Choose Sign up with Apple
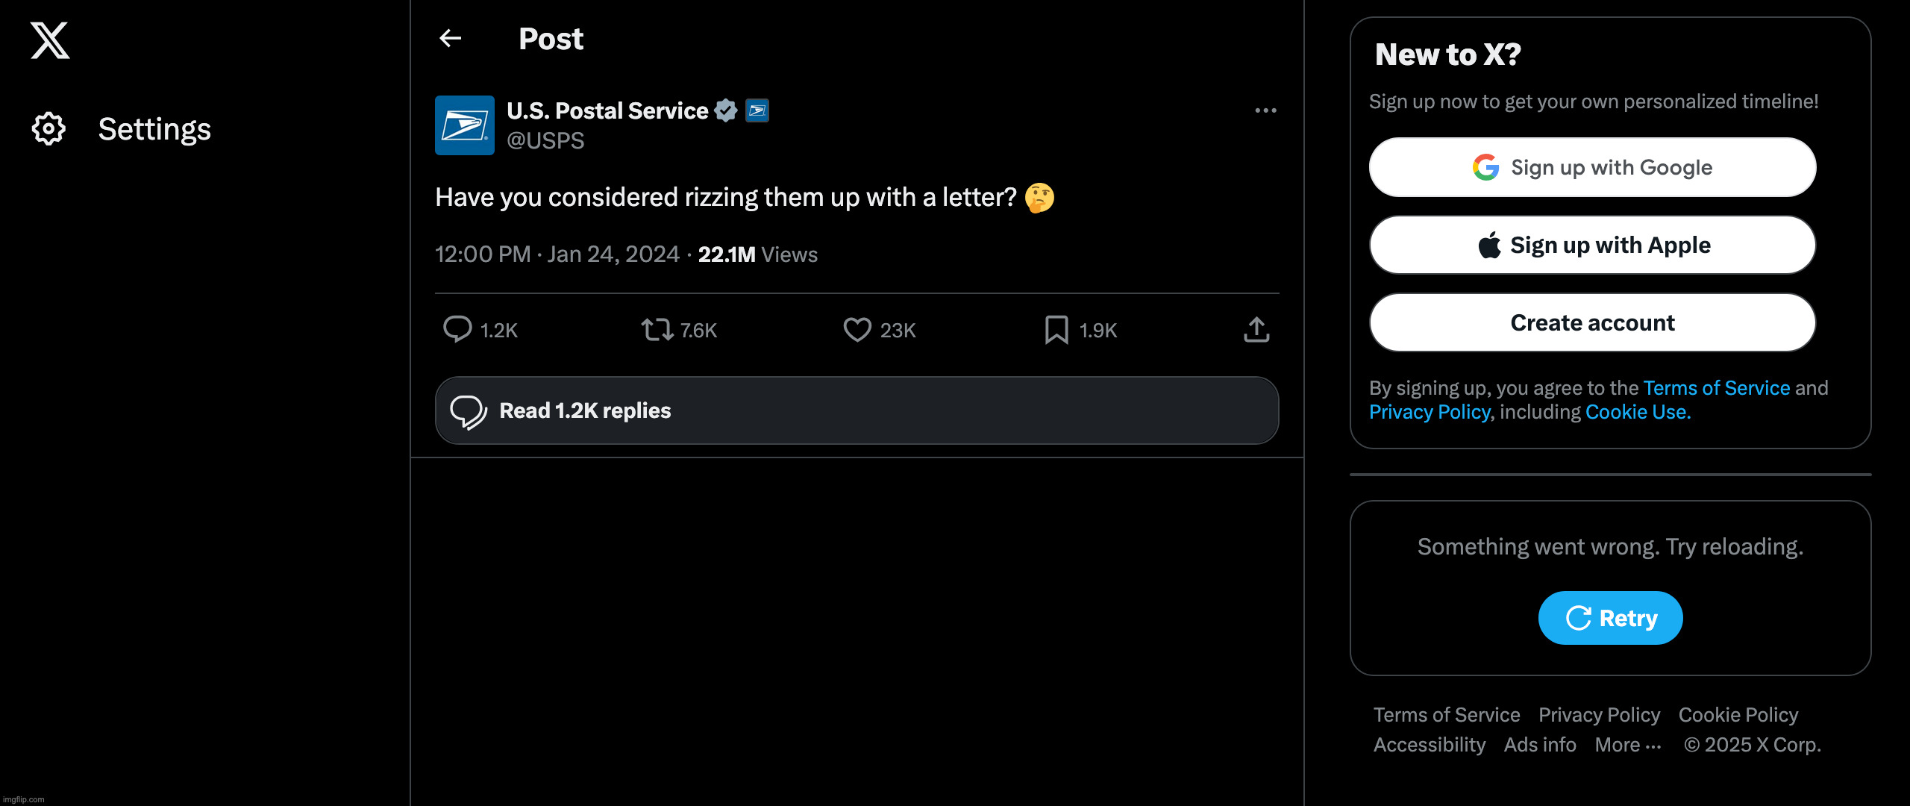Image resolution: width=1910 pixels, height=806 pixels. pos(1592,245)
